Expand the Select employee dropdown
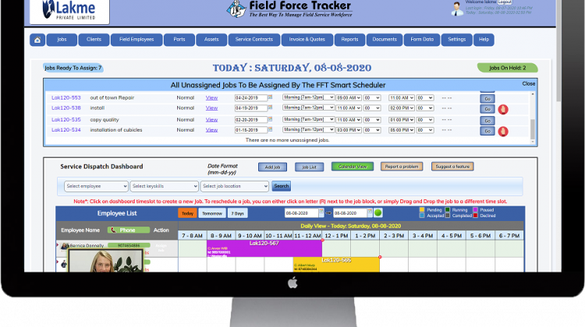The width and height of the screenshot is (585, 327). coord(95,186)
